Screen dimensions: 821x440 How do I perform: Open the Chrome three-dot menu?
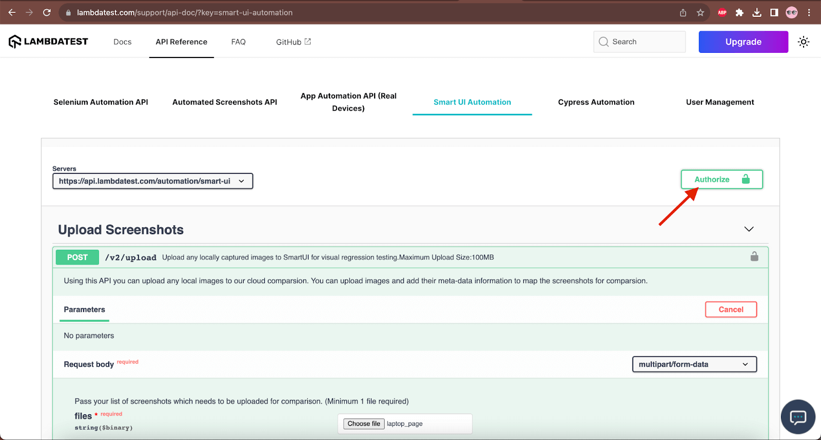[x=809, y=13]
